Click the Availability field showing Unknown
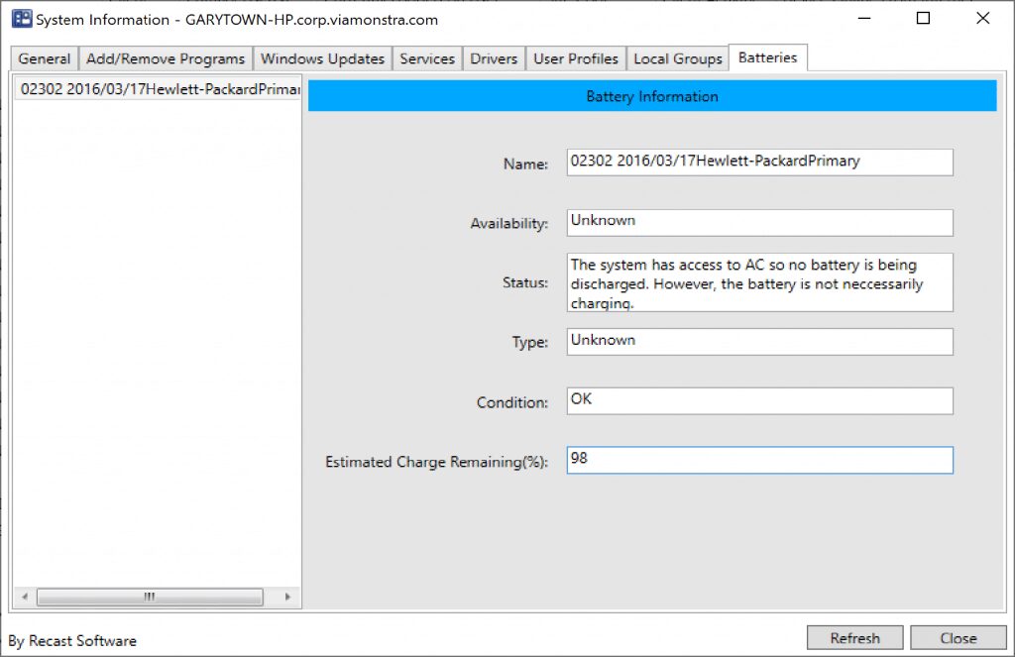 pos(759,222)
